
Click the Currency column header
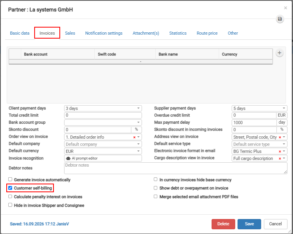(x=245, y=54)
